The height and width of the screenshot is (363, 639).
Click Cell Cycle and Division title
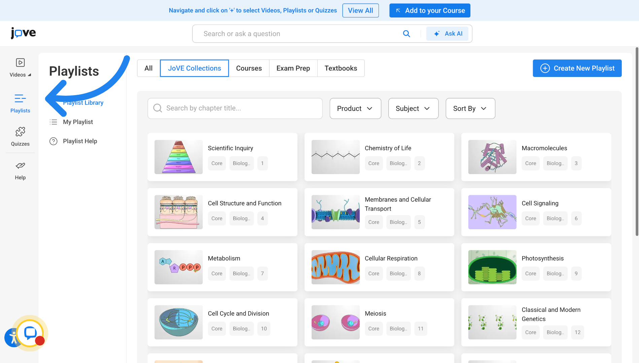(x=239, y=314)
